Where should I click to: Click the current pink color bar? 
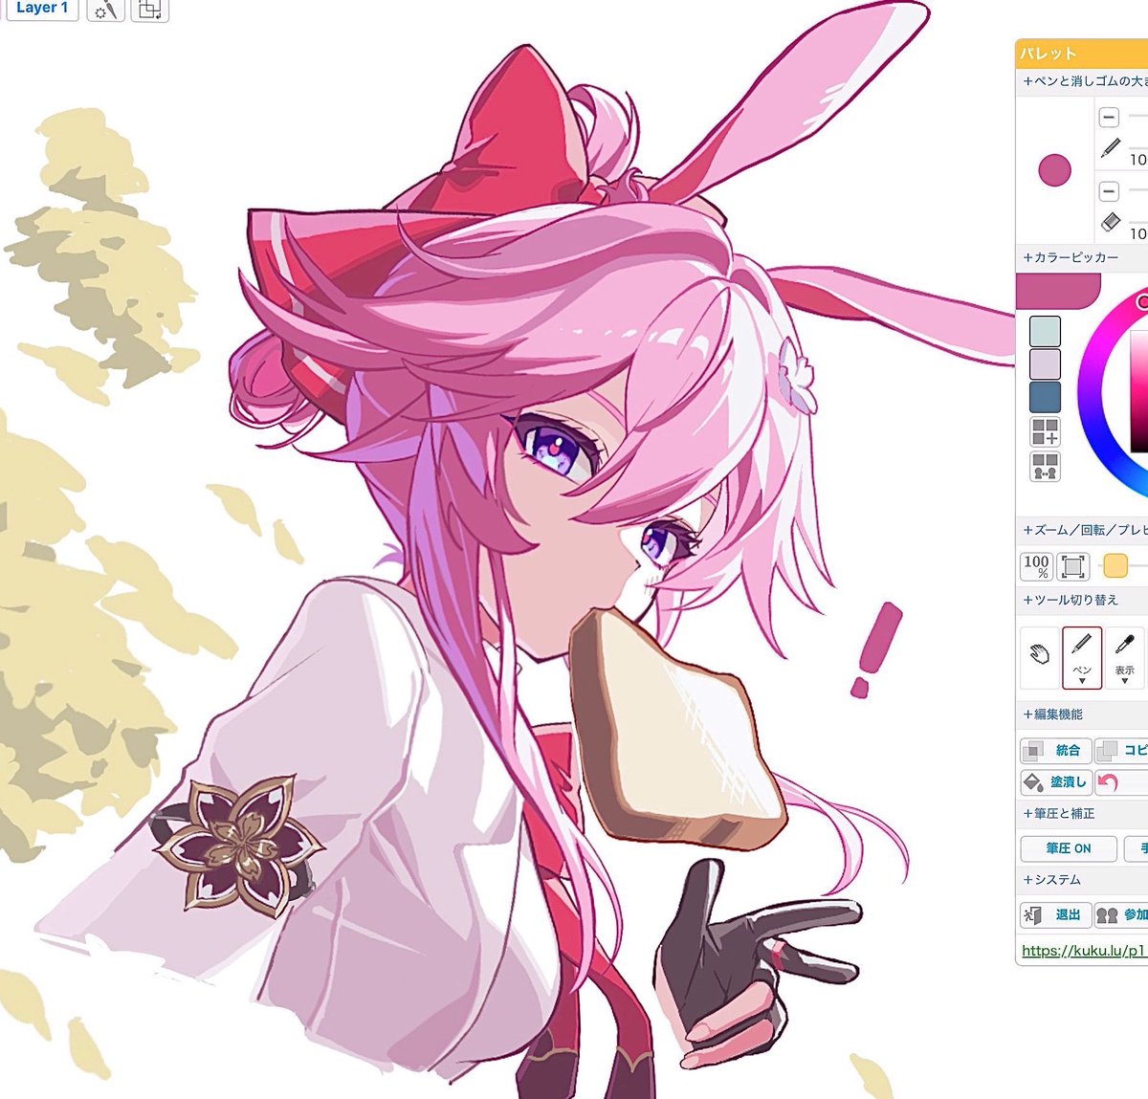coord(1059,291)
